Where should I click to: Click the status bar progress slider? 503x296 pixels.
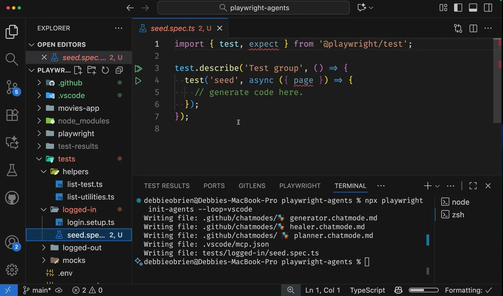(424, 290)
